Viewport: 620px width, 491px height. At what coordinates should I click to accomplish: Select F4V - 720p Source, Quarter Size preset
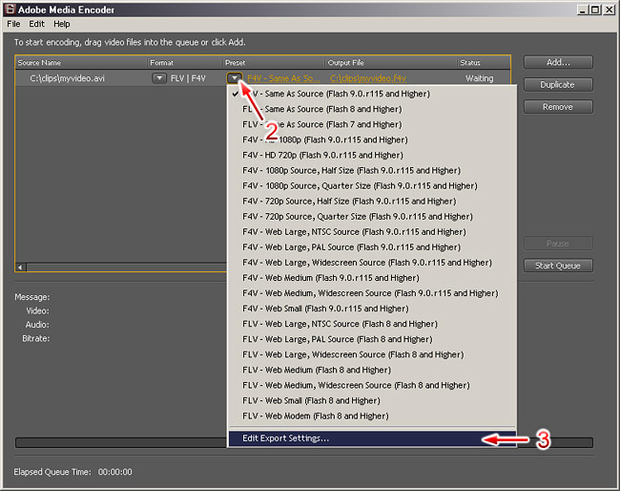tap(372, 217)
